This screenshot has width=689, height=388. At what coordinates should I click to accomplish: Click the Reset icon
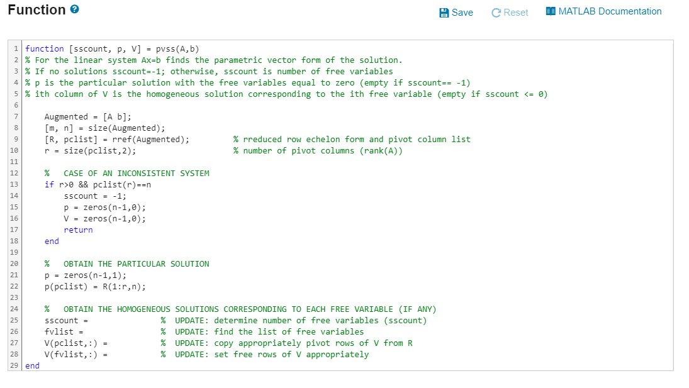(x=495, y=11)
